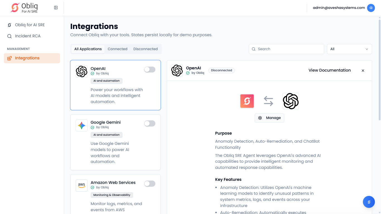Switch on the Amazon Web Services toggle
Image resolution: width=381 pixels, height=214 pixels.
tap(149, 184)
